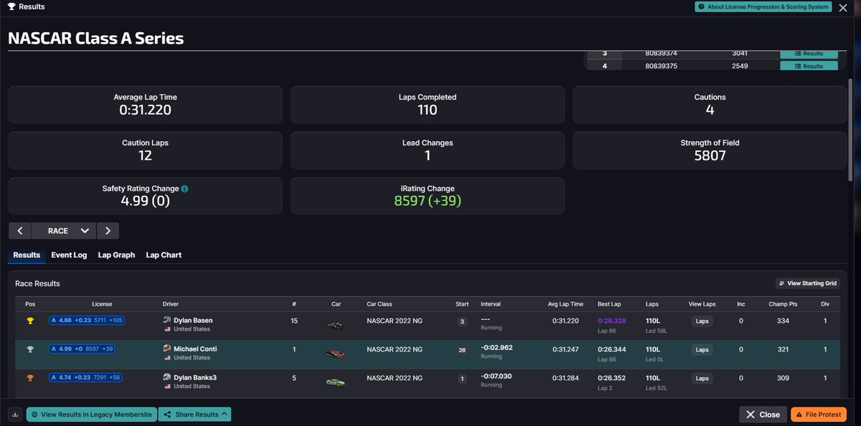This screenshot has height=426, width=861.
Task: Click US flag under Dylan Basen
Action: click(x=166, y=329)
